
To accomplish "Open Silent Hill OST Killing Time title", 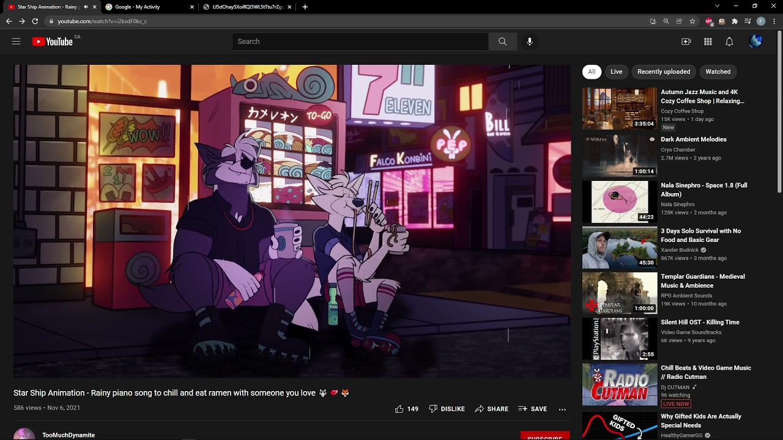I will click(x=700, y=322).
